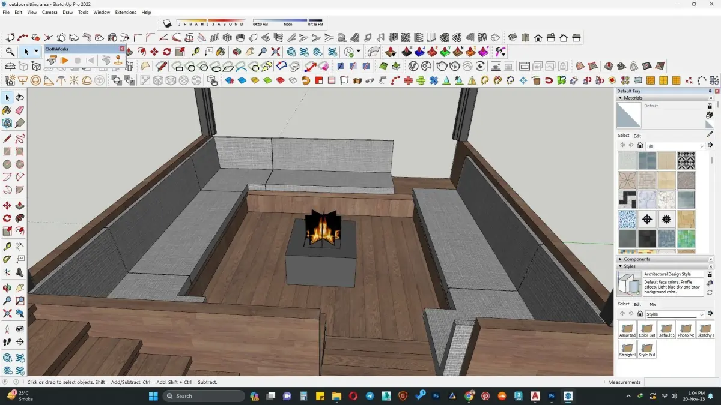Select the Freehand squiggle tool
The height and width of the screenshot is (405, 721).
[20, 139]
